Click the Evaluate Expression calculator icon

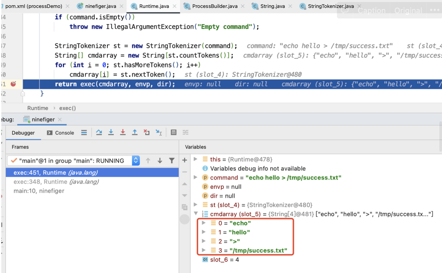coord(173,133)
